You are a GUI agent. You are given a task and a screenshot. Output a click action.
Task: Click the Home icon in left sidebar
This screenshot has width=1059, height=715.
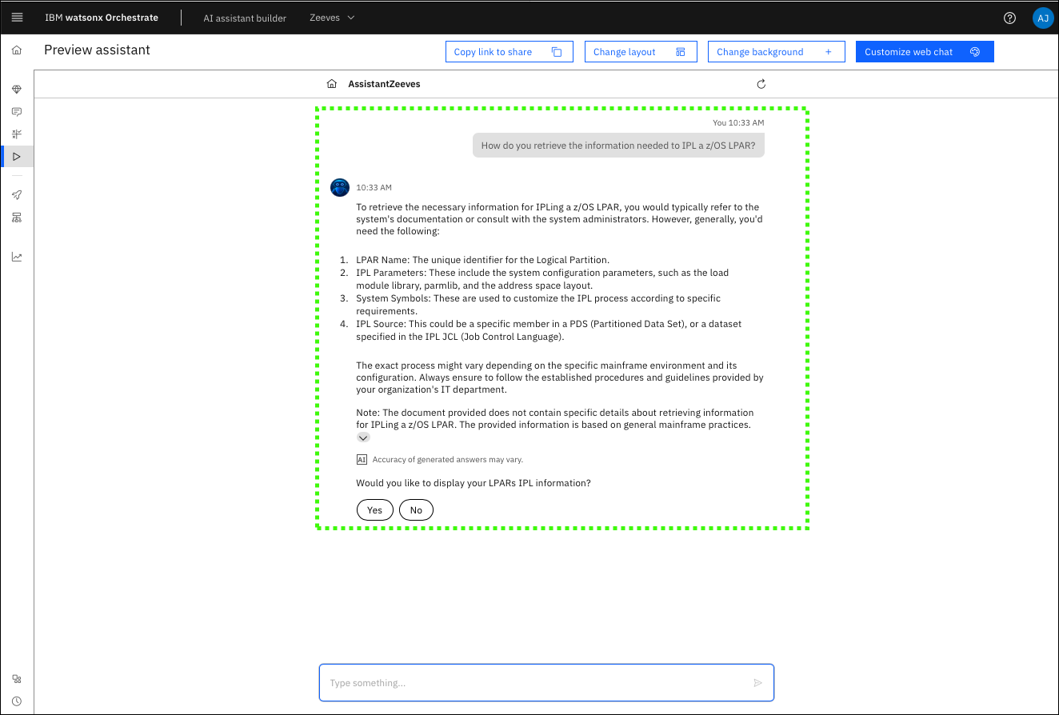17,50
